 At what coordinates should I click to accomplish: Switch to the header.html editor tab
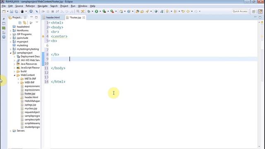[53, 17]
